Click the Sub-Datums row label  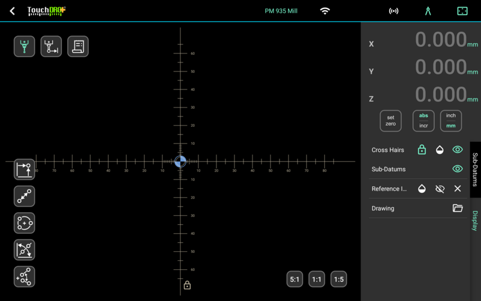pyautogui.click(x=388, y=169)
